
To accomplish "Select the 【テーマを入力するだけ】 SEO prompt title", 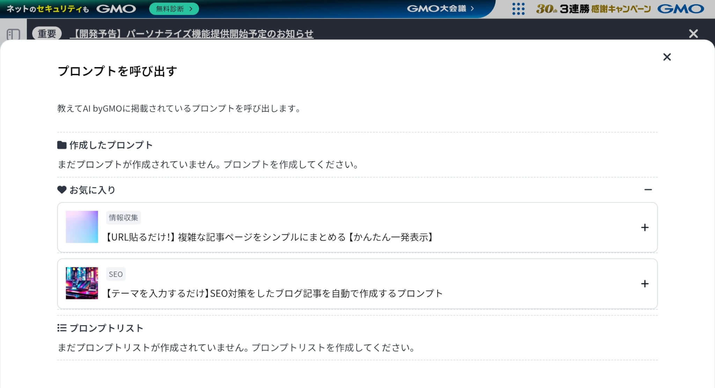I will tap(274, 293).
